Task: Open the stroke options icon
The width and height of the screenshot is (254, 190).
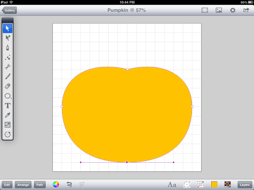Action: 200,184
